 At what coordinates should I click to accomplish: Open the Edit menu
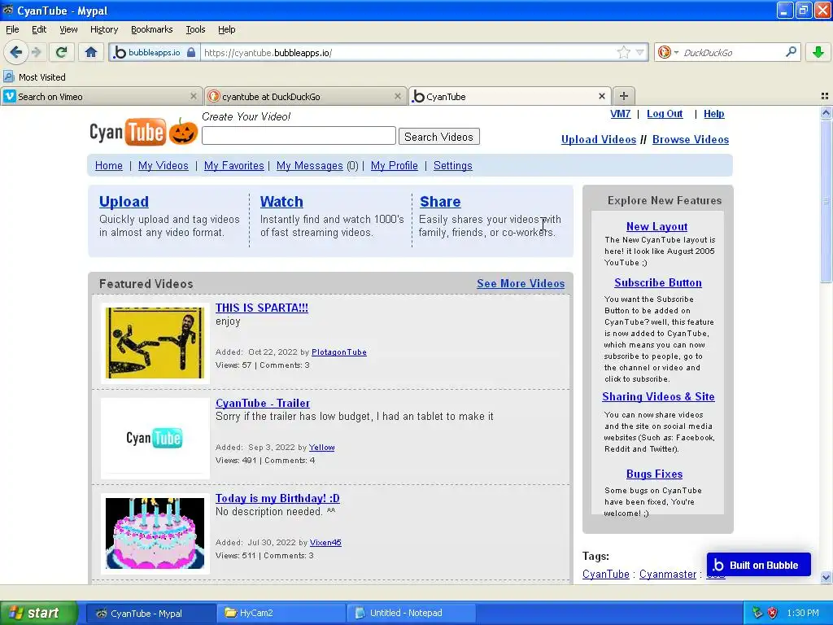click(39, 29)
